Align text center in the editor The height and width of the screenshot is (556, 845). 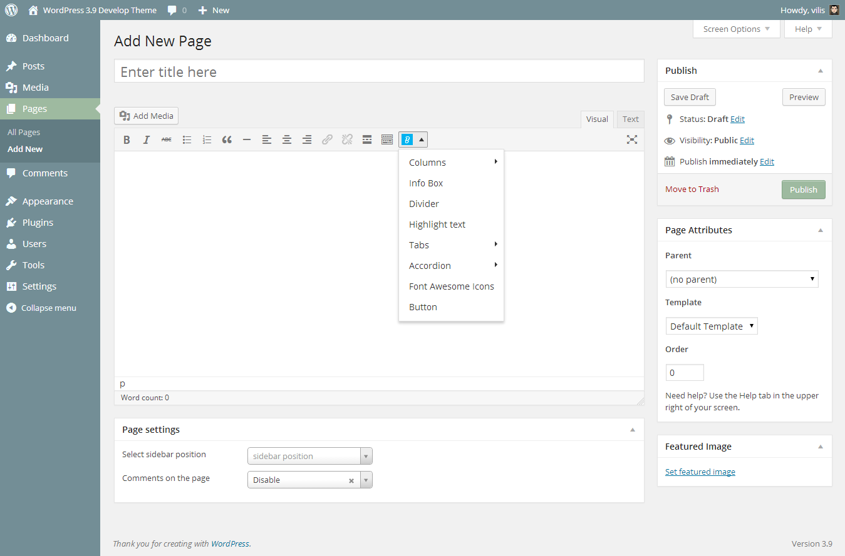coord(287,140)
